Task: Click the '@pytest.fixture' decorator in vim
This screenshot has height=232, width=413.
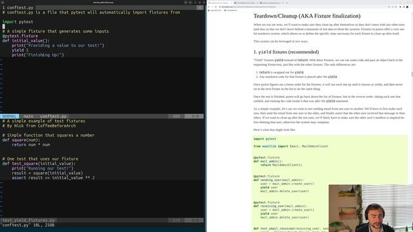Action: (x=20, y=36)
